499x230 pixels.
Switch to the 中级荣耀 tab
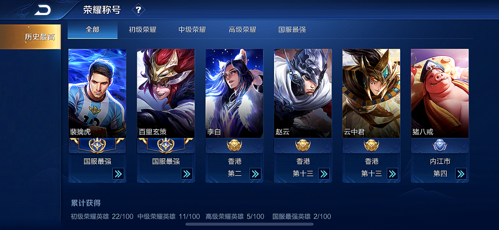click(192, 30)
